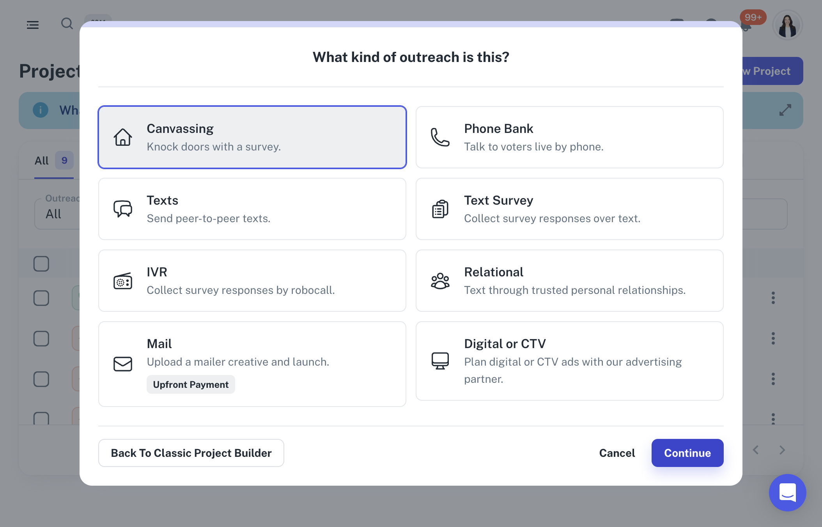This screenshot has height=527, width=822.
Task: Click the Relational people group icon
Action: click(x=440, y=281)
